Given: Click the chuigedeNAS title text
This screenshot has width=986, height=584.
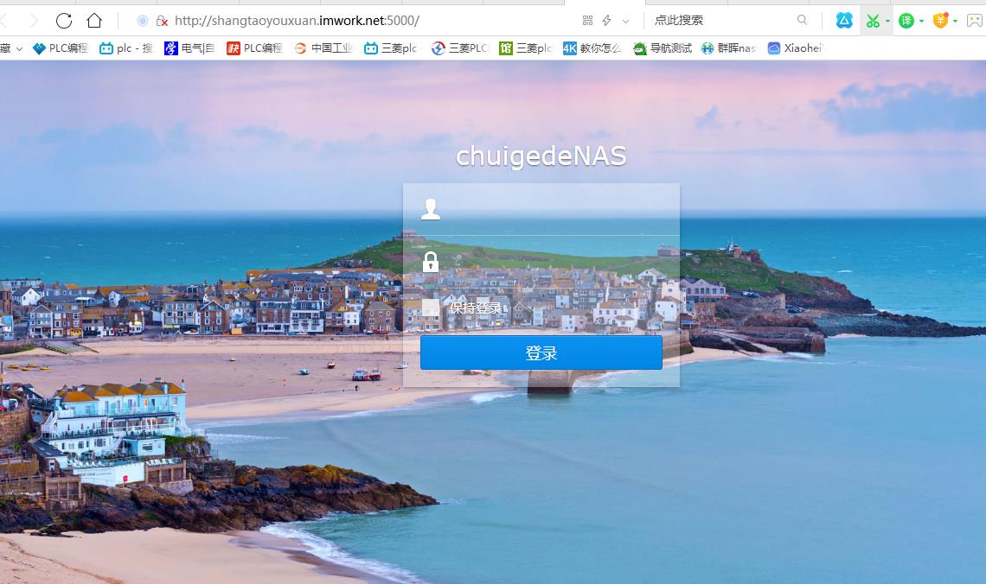Looking at the screenshot, I should 541,156.
